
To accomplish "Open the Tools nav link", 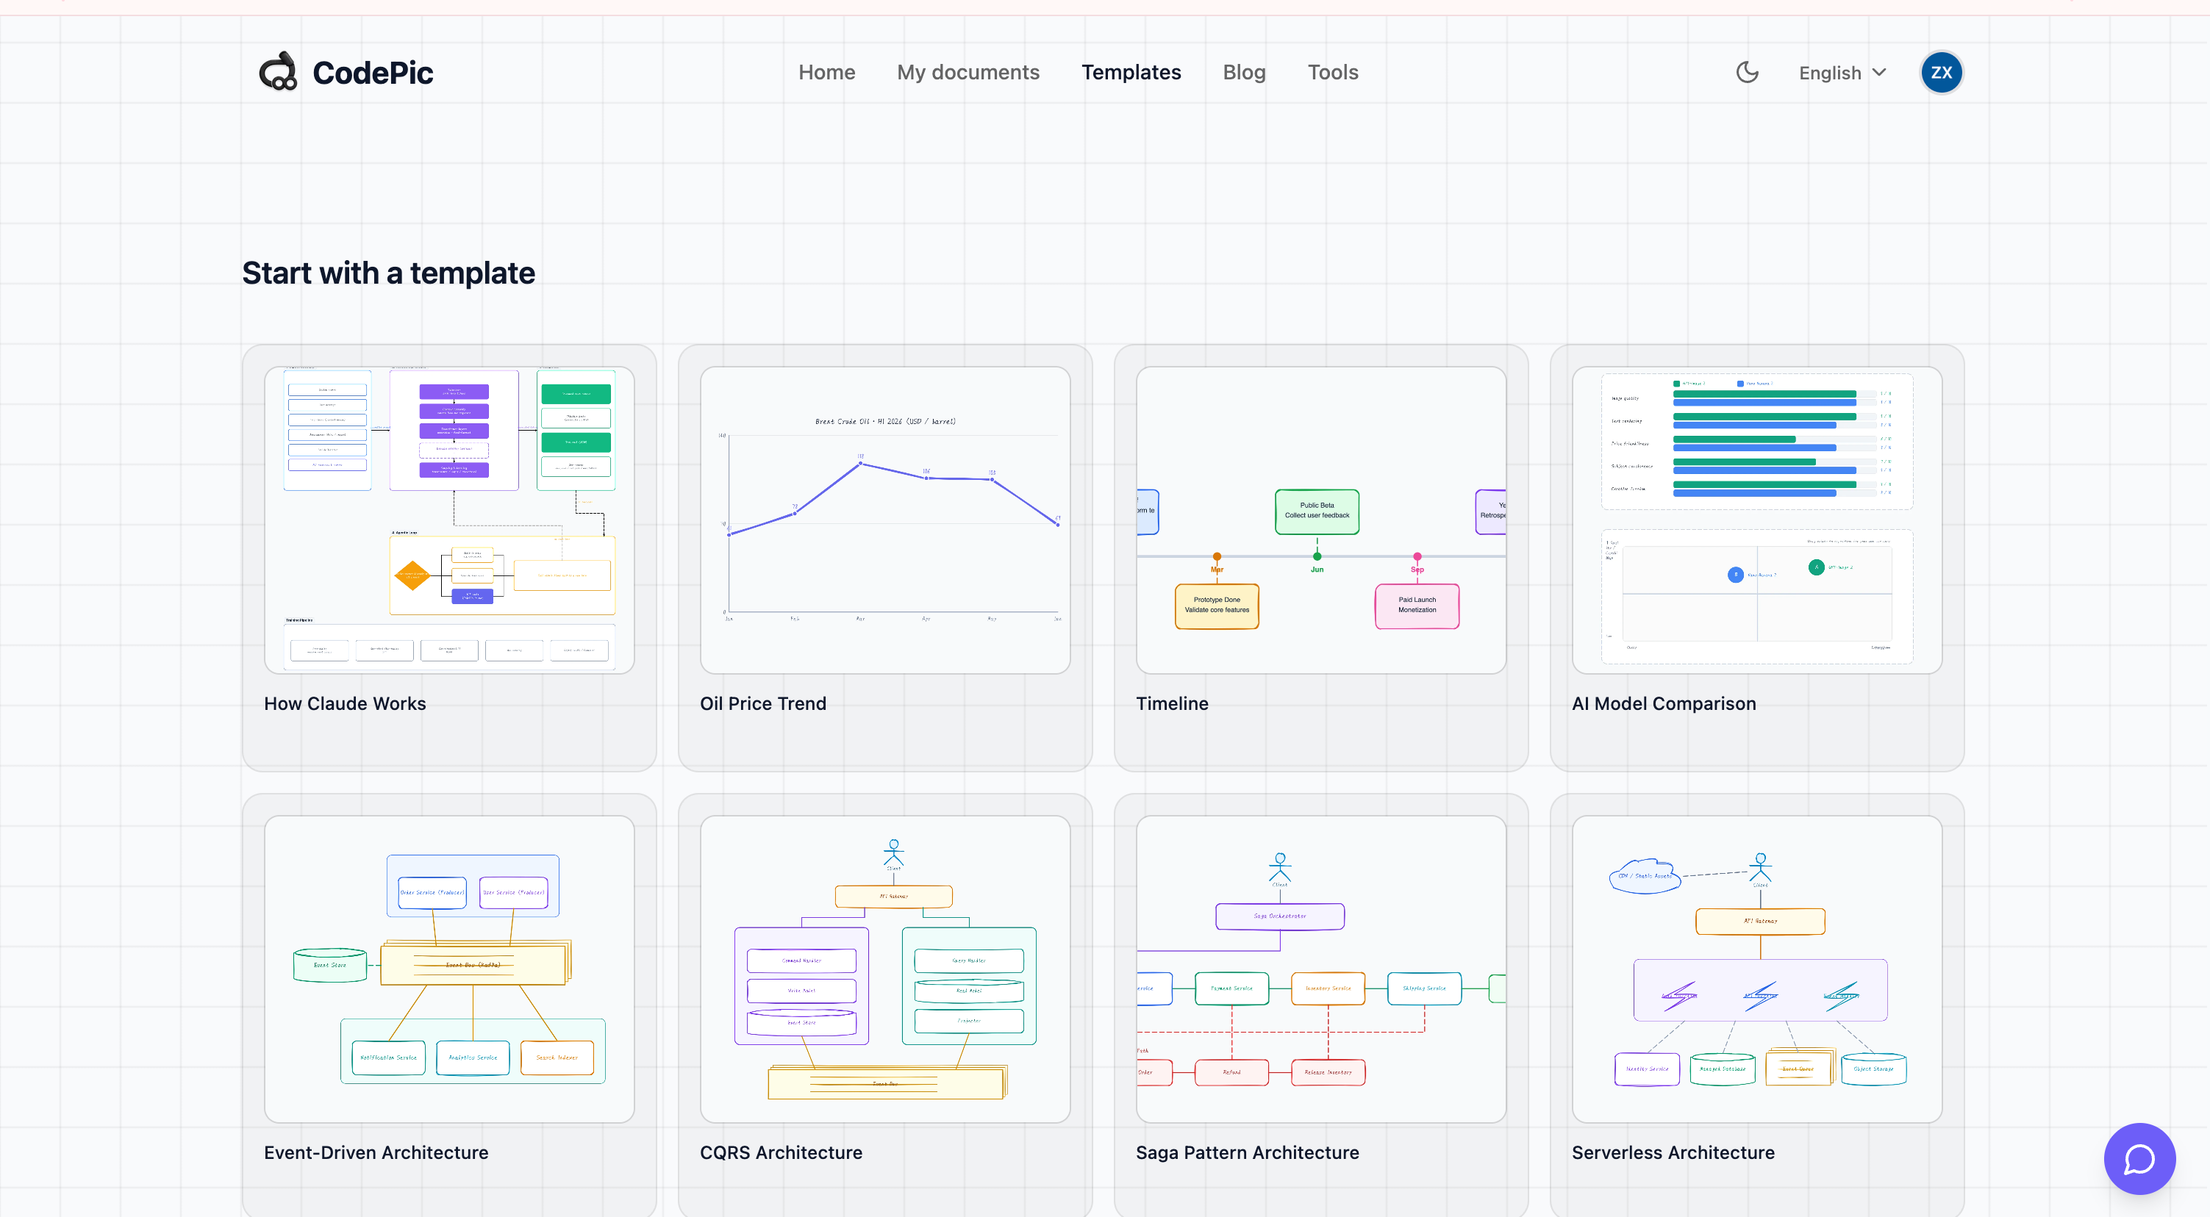I will 1332,72.
